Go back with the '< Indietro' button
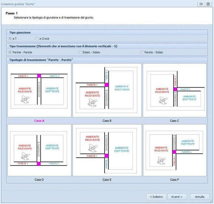This screenshot has width=214, height=204. pos(156,197)
